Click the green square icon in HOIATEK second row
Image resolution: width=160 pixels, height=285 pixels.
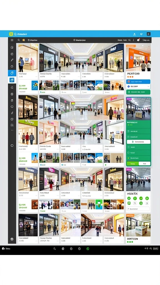(129, 203)
